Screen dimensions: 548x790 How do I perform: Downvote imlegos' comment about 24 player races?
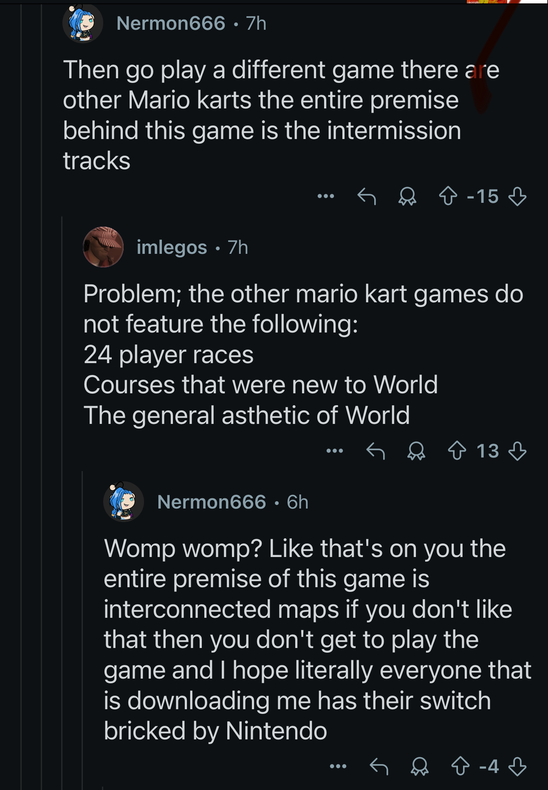coord(517,451)
